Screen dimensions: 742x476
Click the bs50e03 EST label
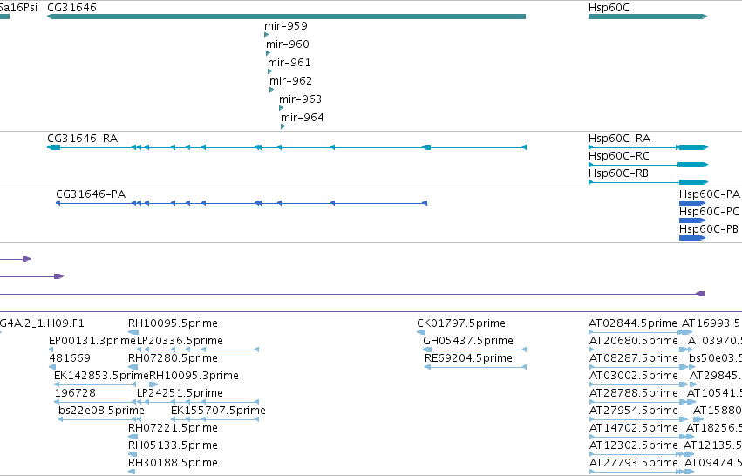[716, 358]
